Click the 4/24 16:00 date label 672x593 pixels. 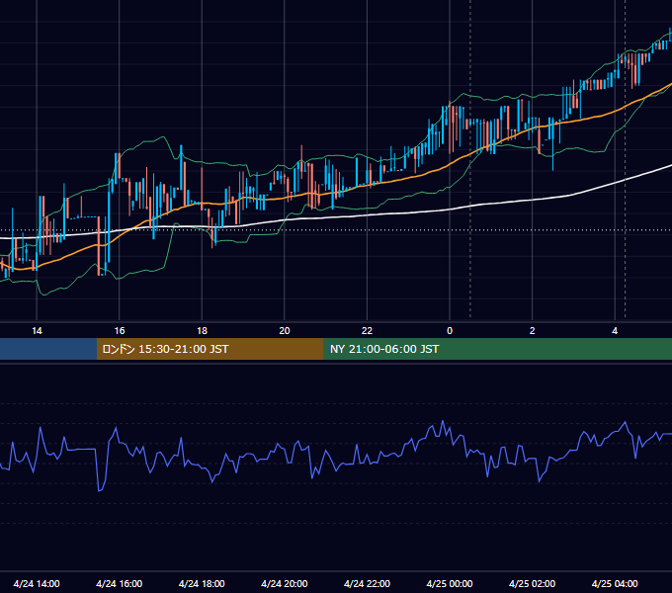[120, 583]
